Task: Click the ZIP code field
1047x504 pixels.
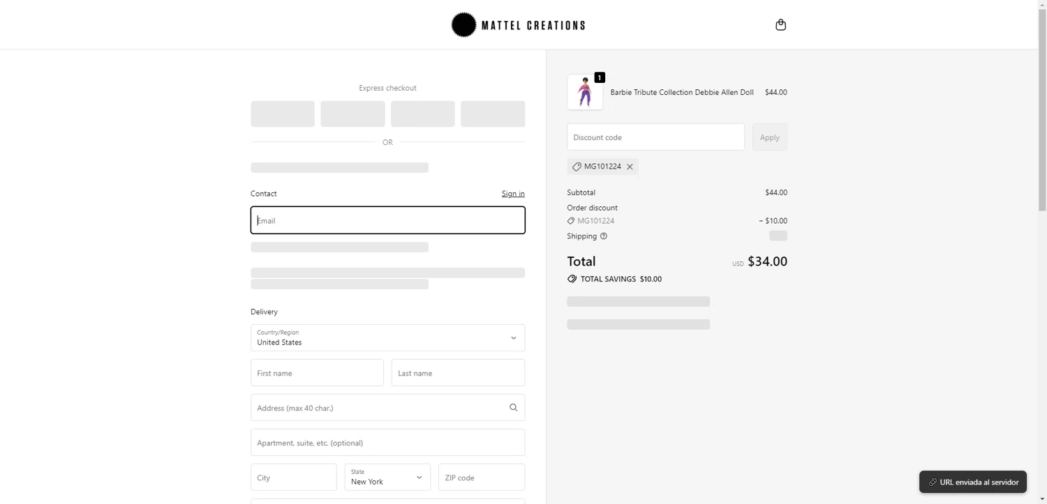Action: coord(481,478)
